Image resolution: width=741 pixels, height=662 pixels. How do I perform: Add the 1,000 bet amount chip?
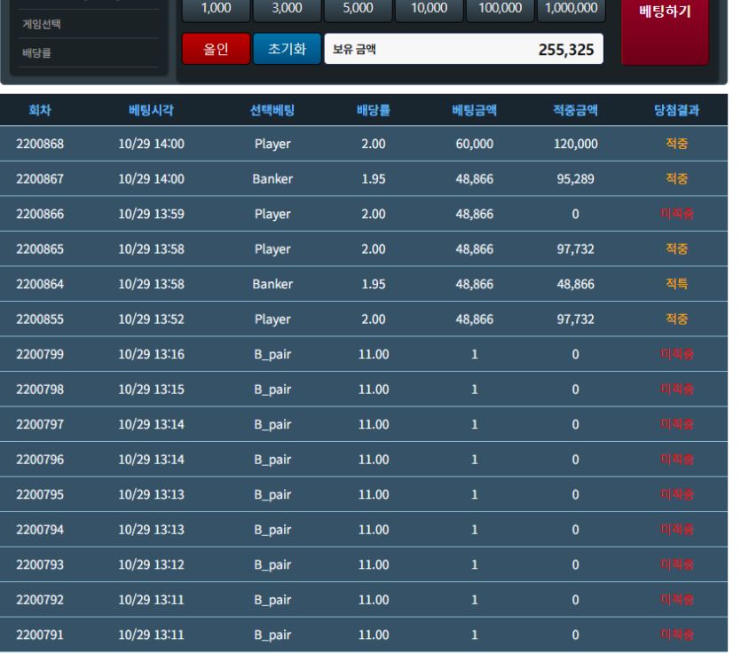point(216,10)
